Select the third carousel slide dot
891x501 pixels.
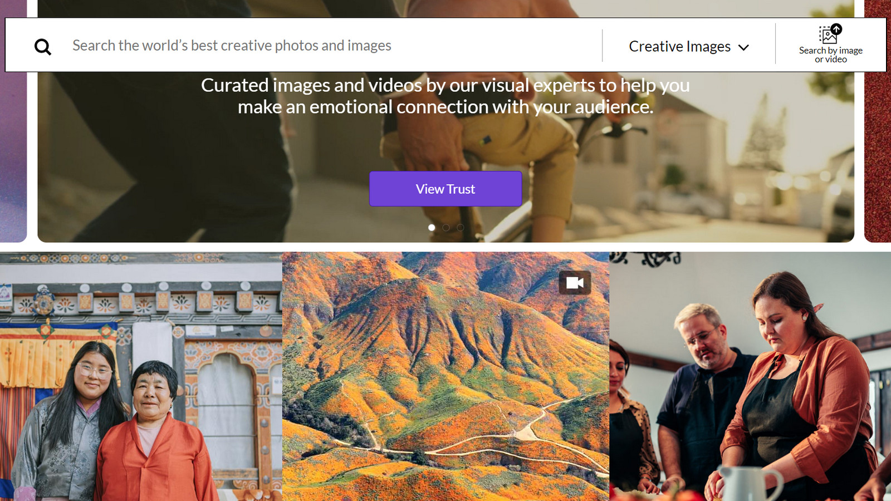pyautogui.click(x=461, y=228)
